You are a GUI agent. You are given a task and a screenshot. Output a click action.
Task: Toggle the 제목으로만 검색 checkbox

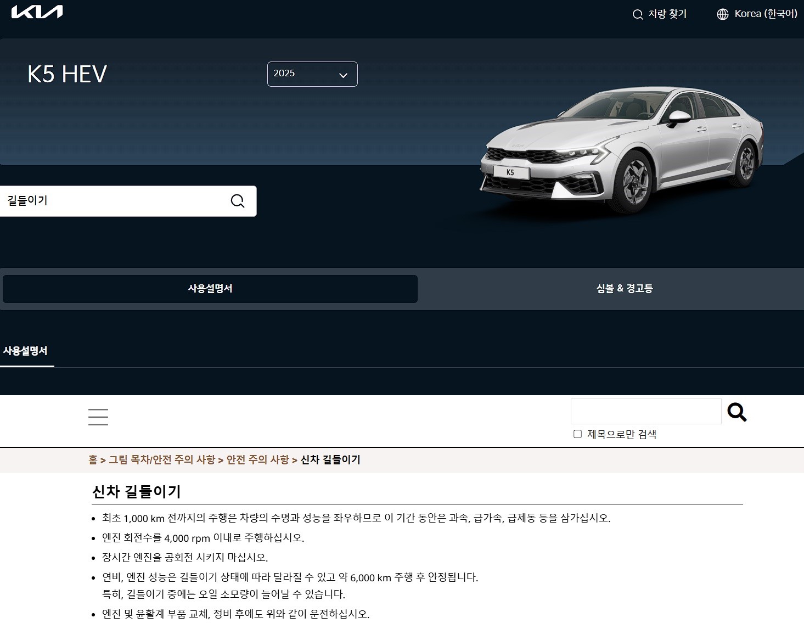577,434
